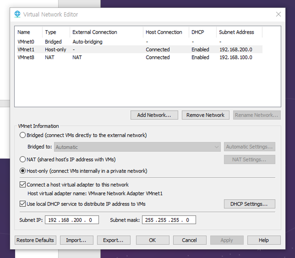The width and height of the screenshot is (295, 258).
Task: Click the Host virtual adapter name text
Action: coord(95,193)
